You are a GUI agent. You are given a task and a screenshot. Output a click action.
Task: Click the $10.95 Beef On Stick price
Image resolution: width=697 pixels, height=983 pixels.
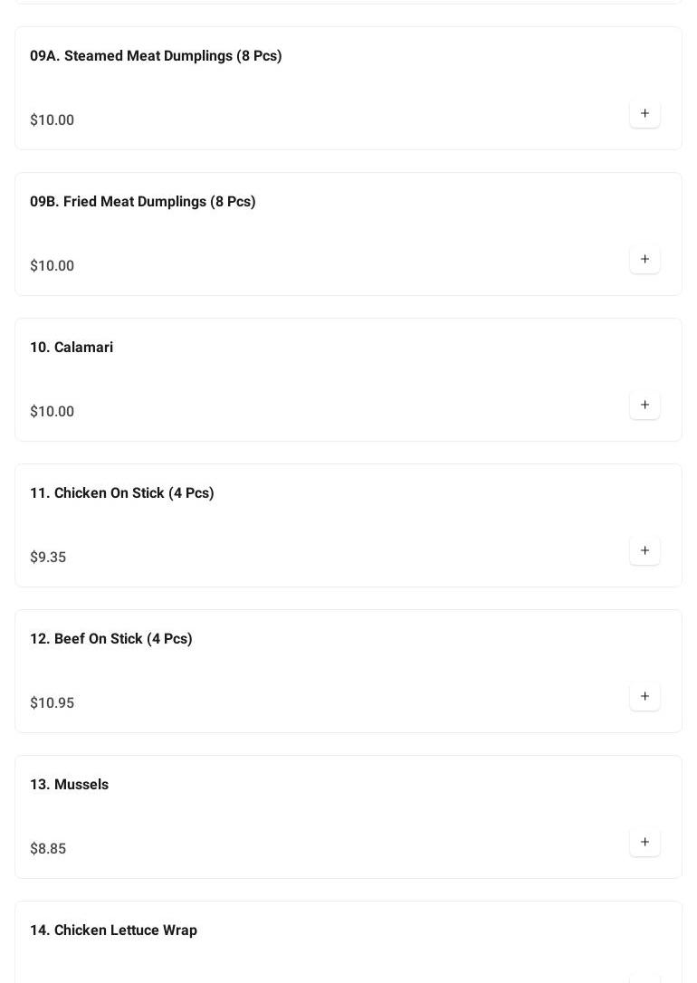click(x=53, y=703)
